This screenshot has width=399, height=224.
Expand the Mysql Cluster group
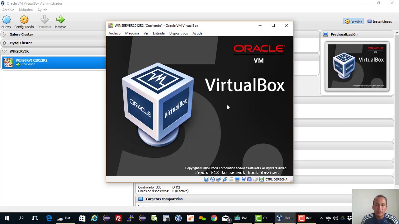tap(4, 43)
